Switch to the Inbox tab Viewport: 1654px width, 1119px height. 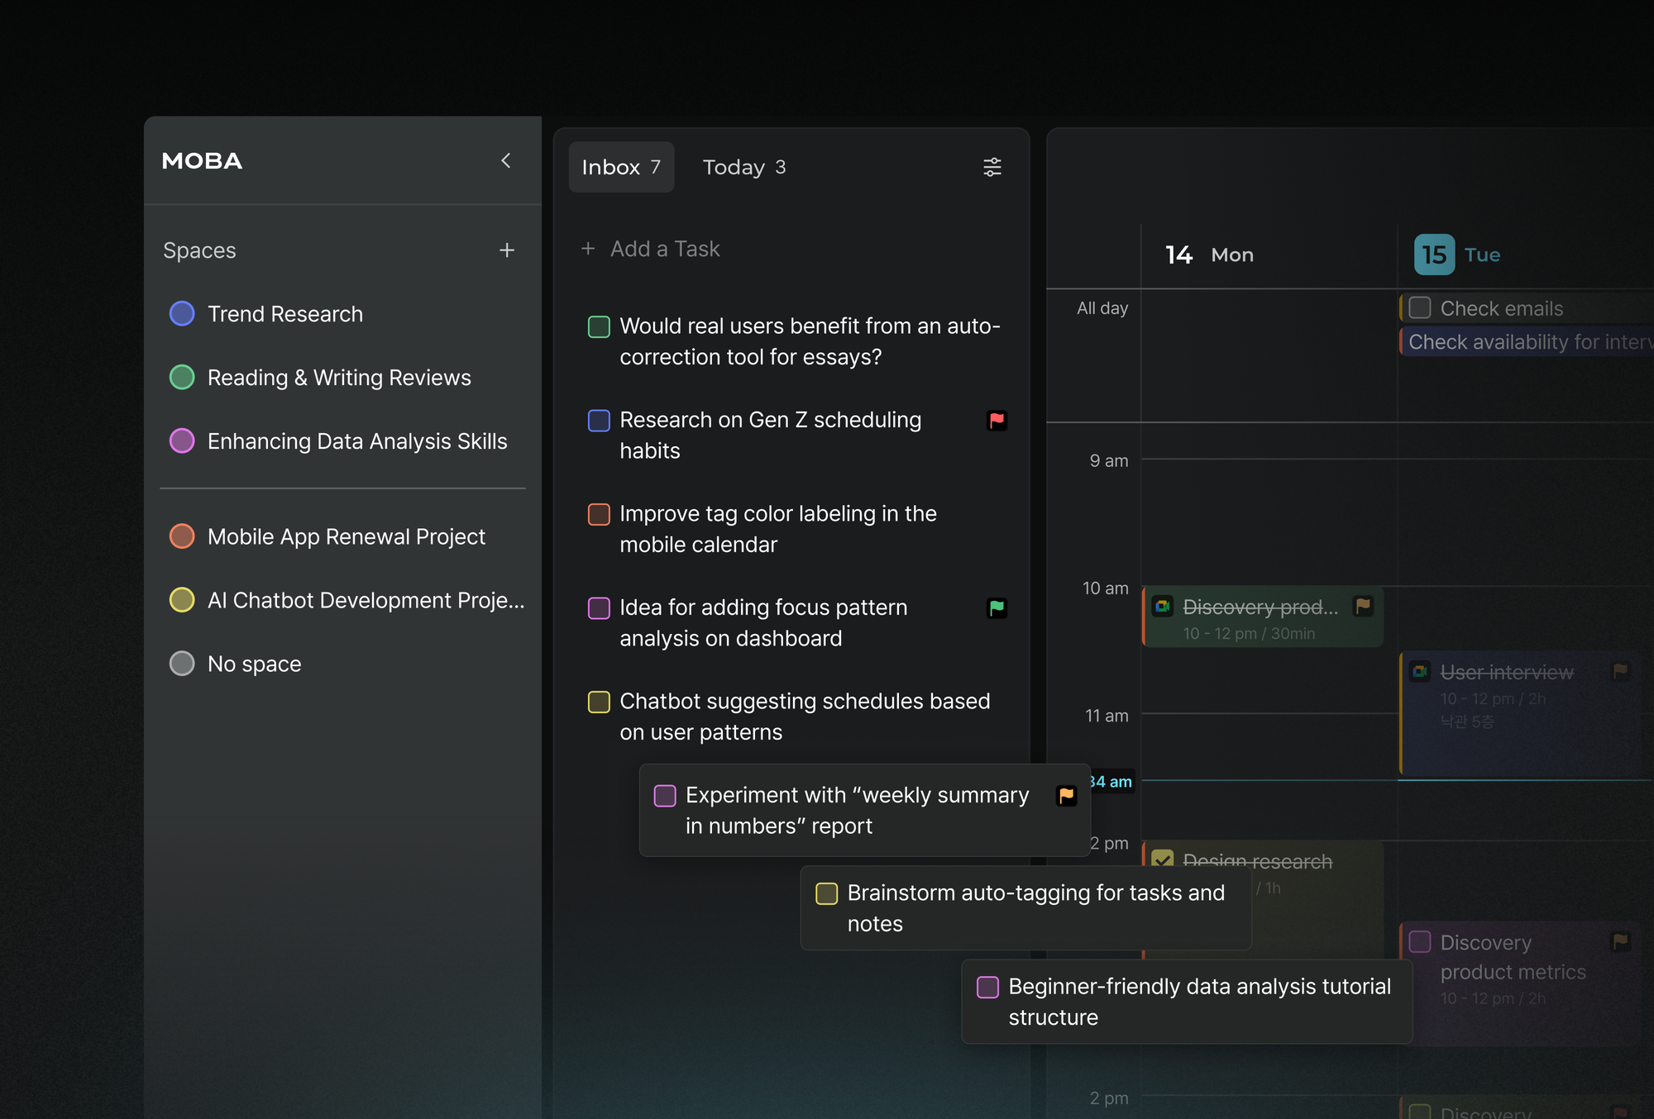[x=621, y=167]
